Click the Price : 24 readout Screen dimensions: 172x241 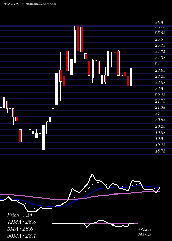click(x=20, y=215)
